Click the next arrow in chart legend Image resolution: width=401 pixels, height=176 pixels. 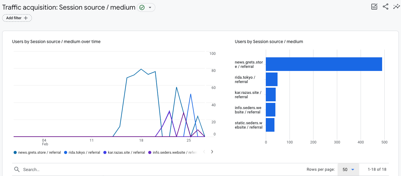coord(212,152)
